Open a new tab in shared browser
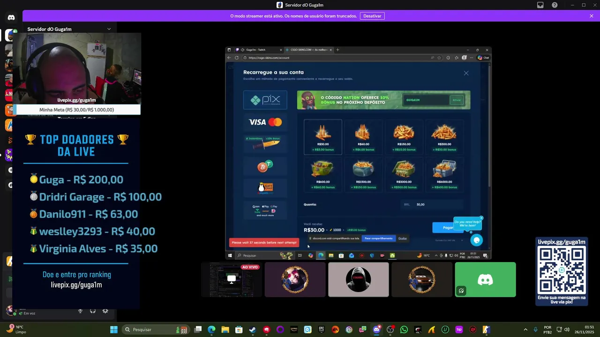 click(x=338, y=50)
